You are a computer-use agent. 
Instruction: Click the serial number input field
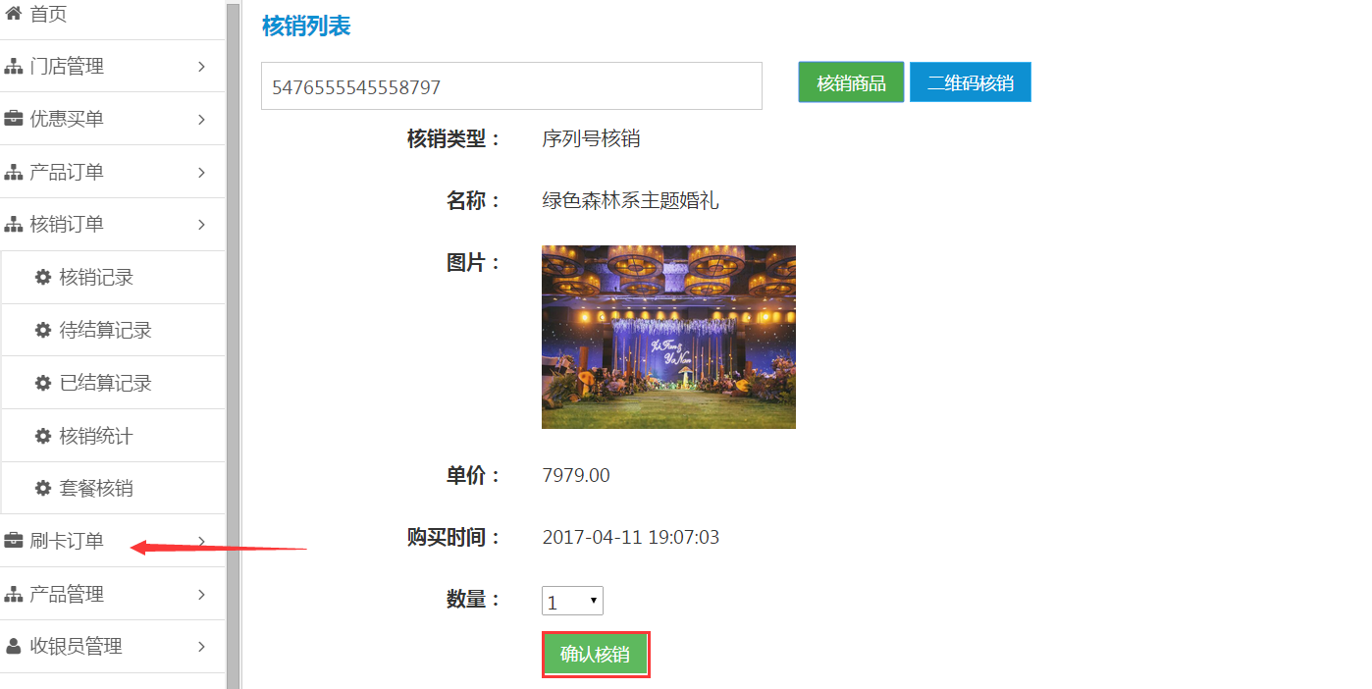click(510, 86)
